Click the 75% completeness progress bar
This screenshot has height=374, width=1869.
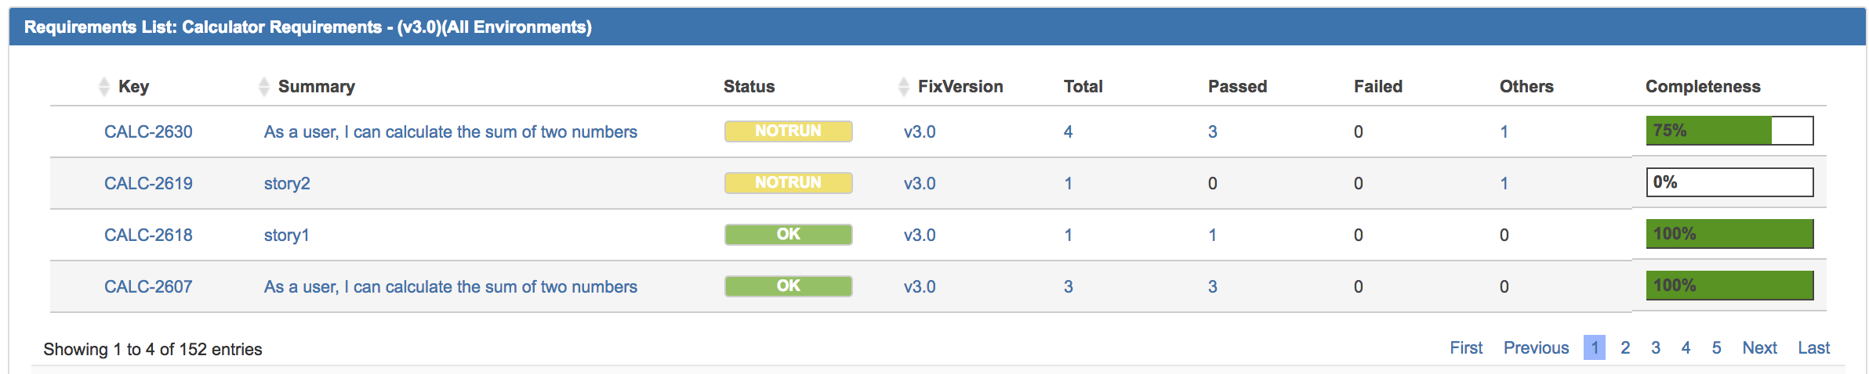pyautogui.click(x=1729, y=131)
